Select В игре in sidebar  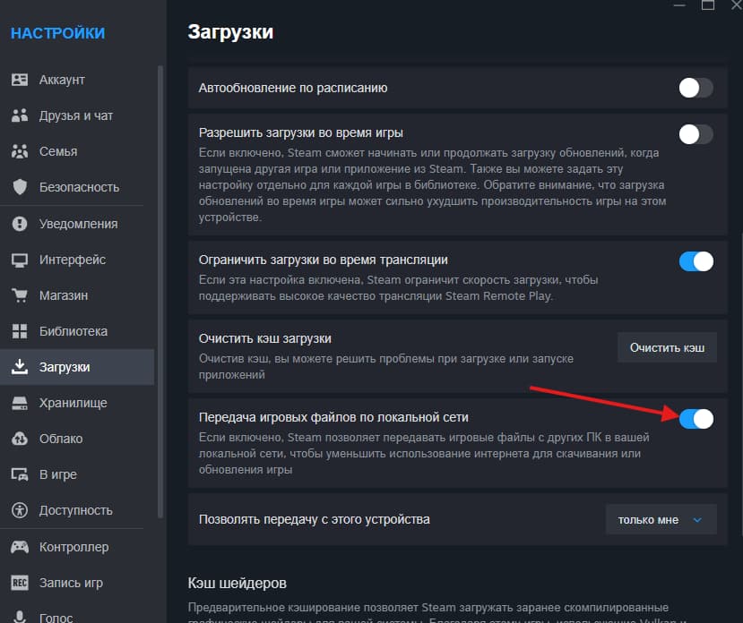pyautogui.click(x=77, y=474)
